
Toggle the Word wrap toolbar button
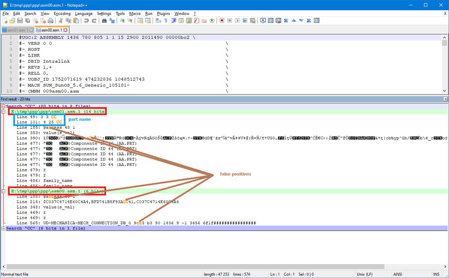click(x=158, y=21)
